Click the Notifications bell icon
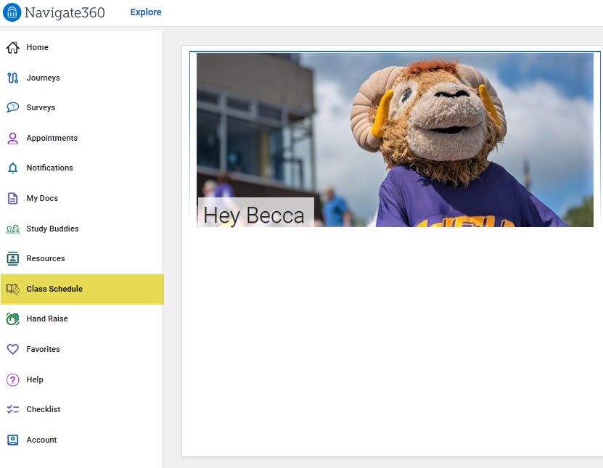The height and width of the screenshot is (468, 603). coord(12,168)
